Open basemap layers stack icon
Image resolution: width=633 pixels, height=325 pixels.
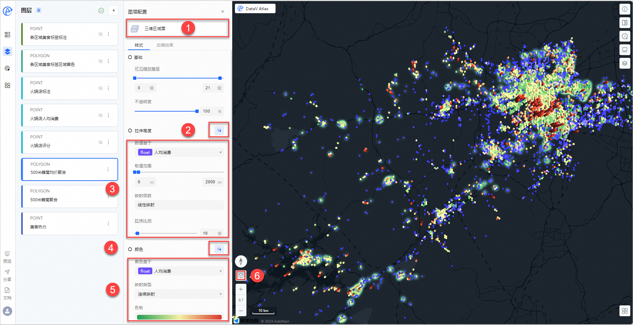point(625,63)
